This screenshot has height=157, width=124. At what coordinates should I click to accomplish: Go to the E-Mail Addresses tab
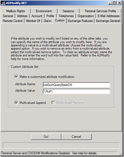coord(109,16)
